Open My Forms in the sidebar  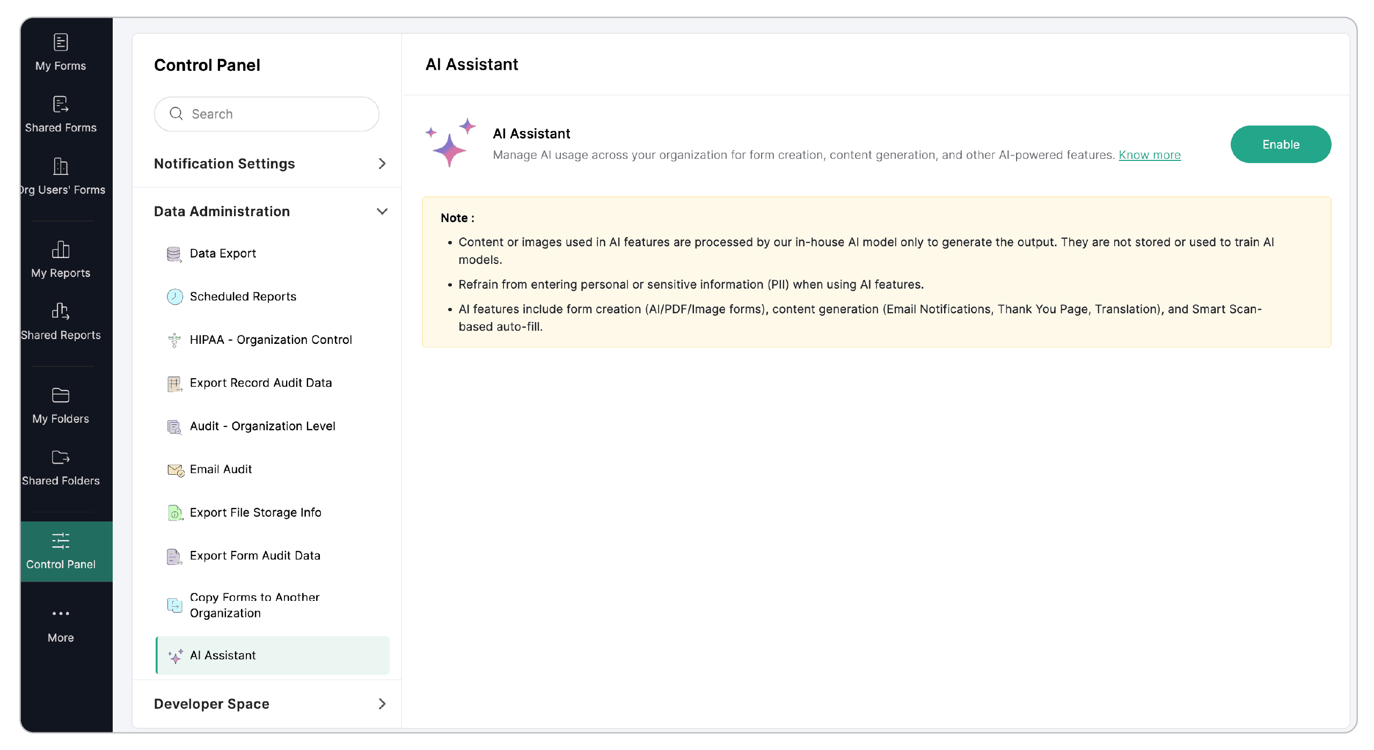click(x=61, y=53)
